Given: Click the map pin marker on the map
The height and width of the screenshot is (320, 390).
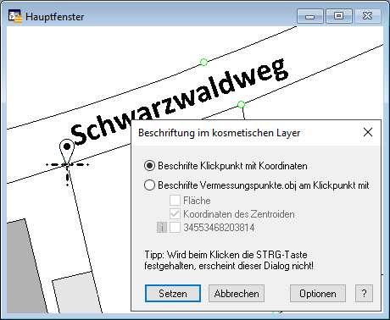Looking at the screenshot, I should (x=67, y=151).
